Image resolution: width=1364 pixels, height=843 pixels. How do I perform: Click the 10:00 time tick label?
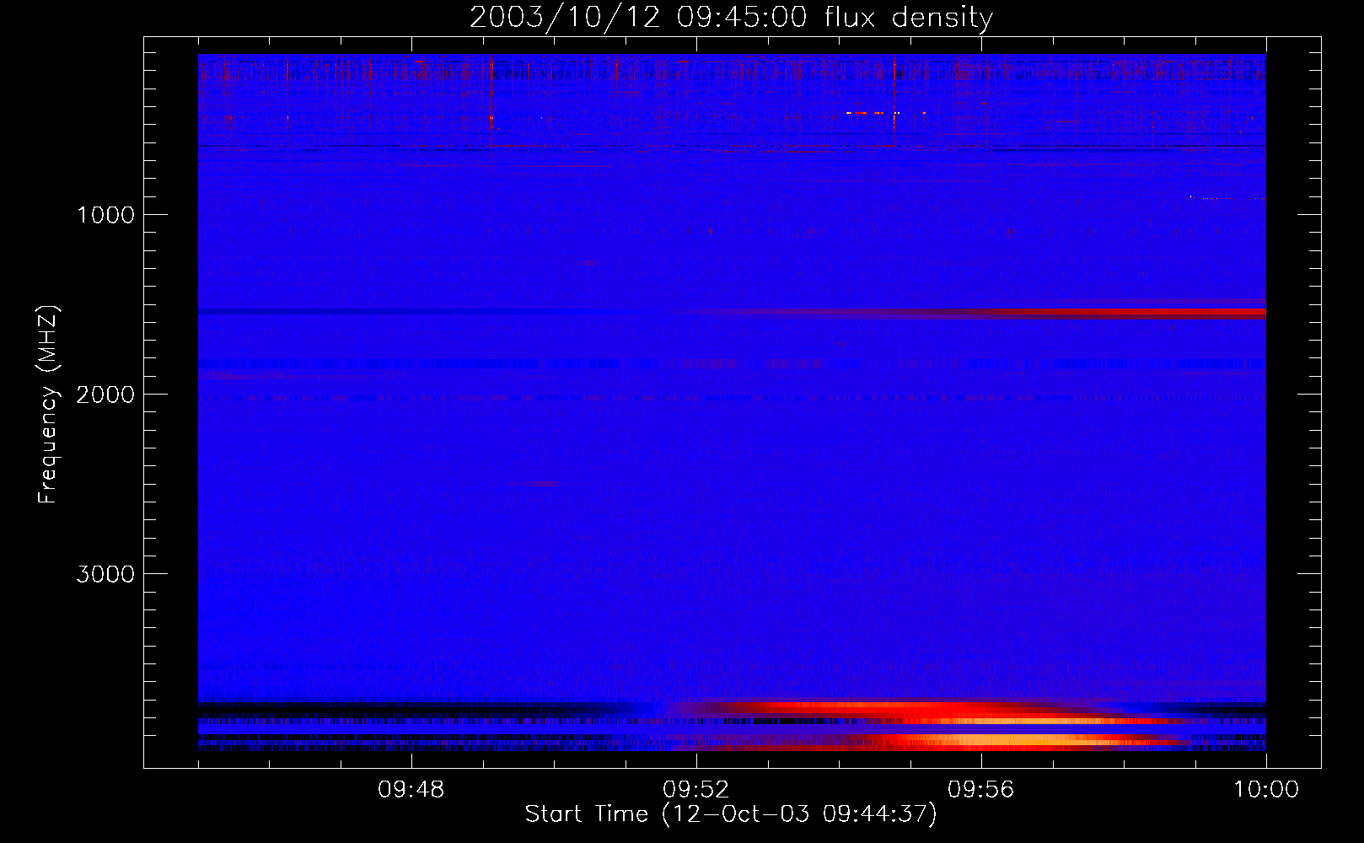click(1265, 790)
